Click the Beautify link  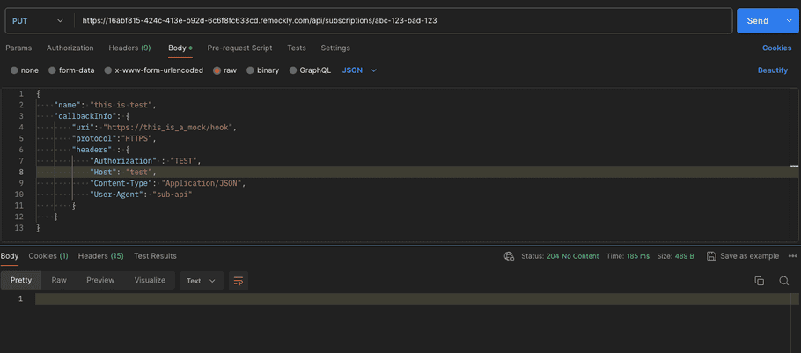pos(772,70)
